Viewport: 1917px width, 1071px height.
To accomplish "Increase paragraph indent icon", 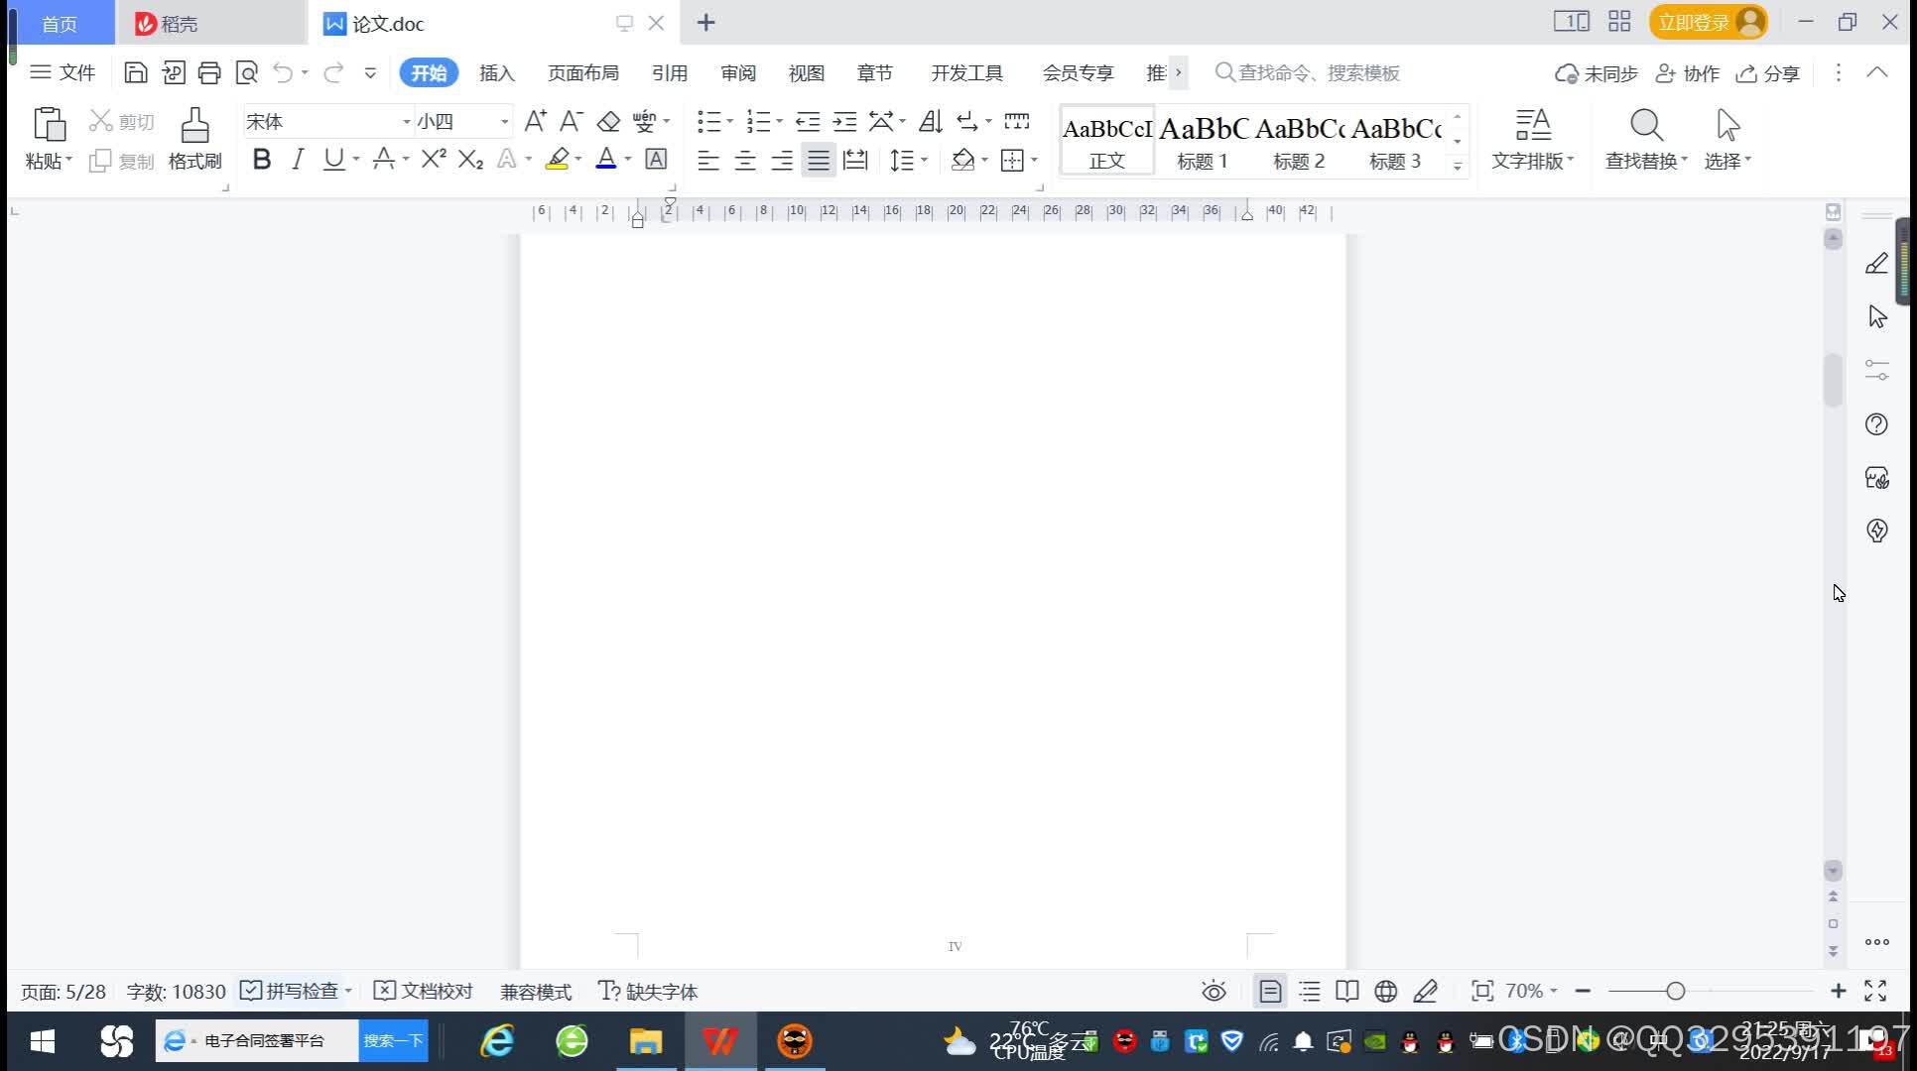I will coord(844,121).
